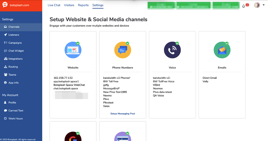268x141 pixels.
Task: Click the Voice card title
Action: pos(172,68)
